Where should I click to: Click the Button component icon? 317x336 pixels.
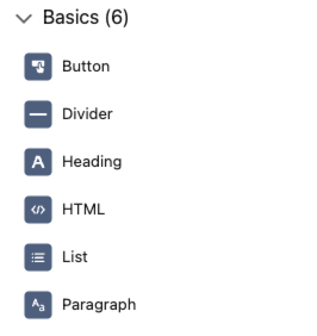38,67
